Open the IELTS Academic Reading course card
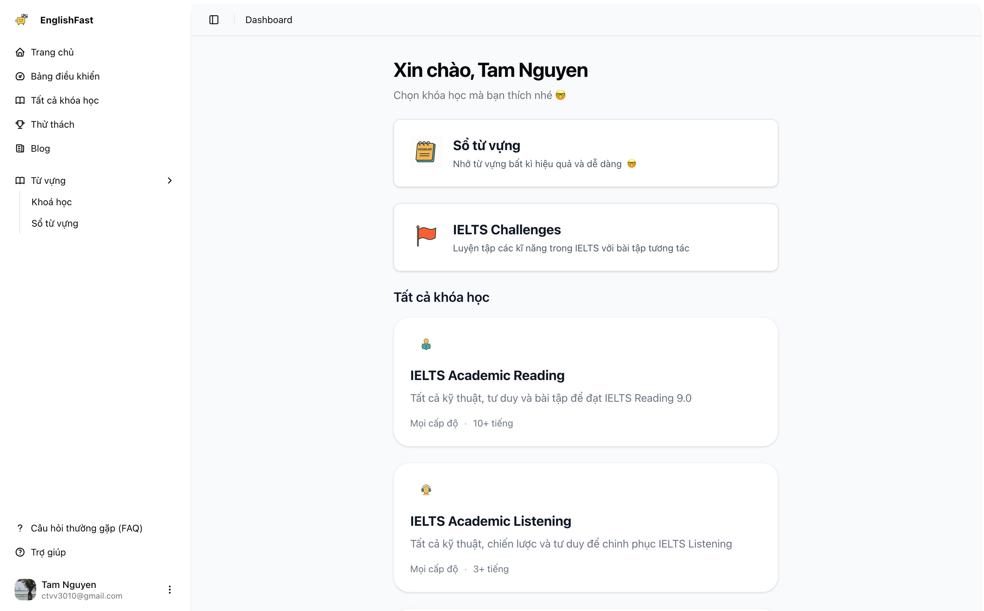The width and height of the screenshot is (984, 611). coord(585,382)
